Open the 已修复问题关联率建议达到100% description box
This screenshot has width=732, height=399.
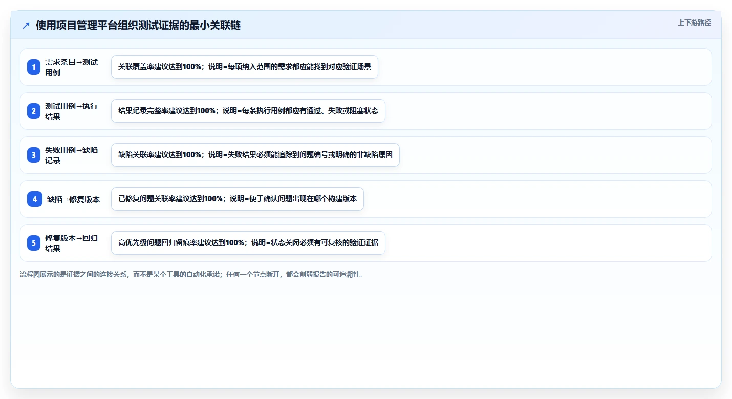pyautogui.click(x=238, y=199)
